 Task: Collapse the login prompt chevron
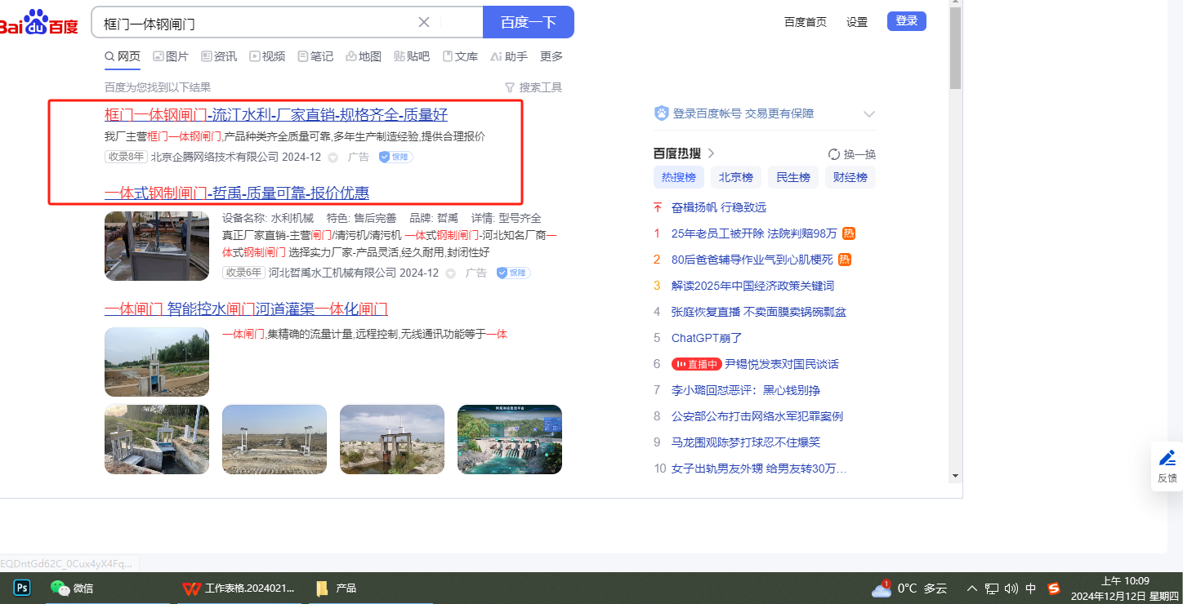869,114
